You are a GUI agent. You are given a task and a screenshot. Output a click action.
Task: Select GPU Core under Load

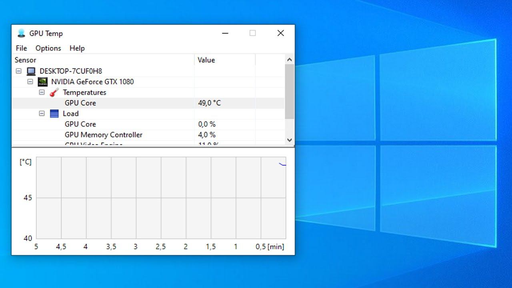pyautogui.click(x=148, y=124)
